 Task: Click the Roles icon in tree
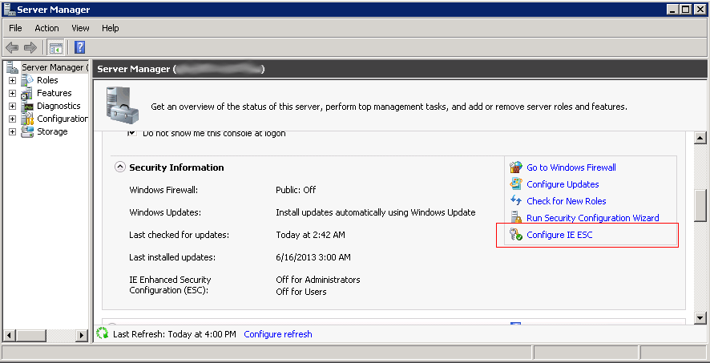pyautogui.click(x=27, y=80)
